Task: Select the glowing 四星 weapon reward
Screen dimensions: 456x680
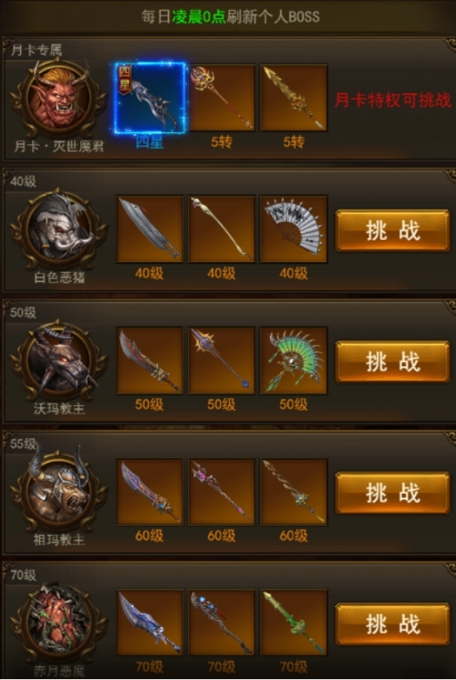Action: [150, 98]
